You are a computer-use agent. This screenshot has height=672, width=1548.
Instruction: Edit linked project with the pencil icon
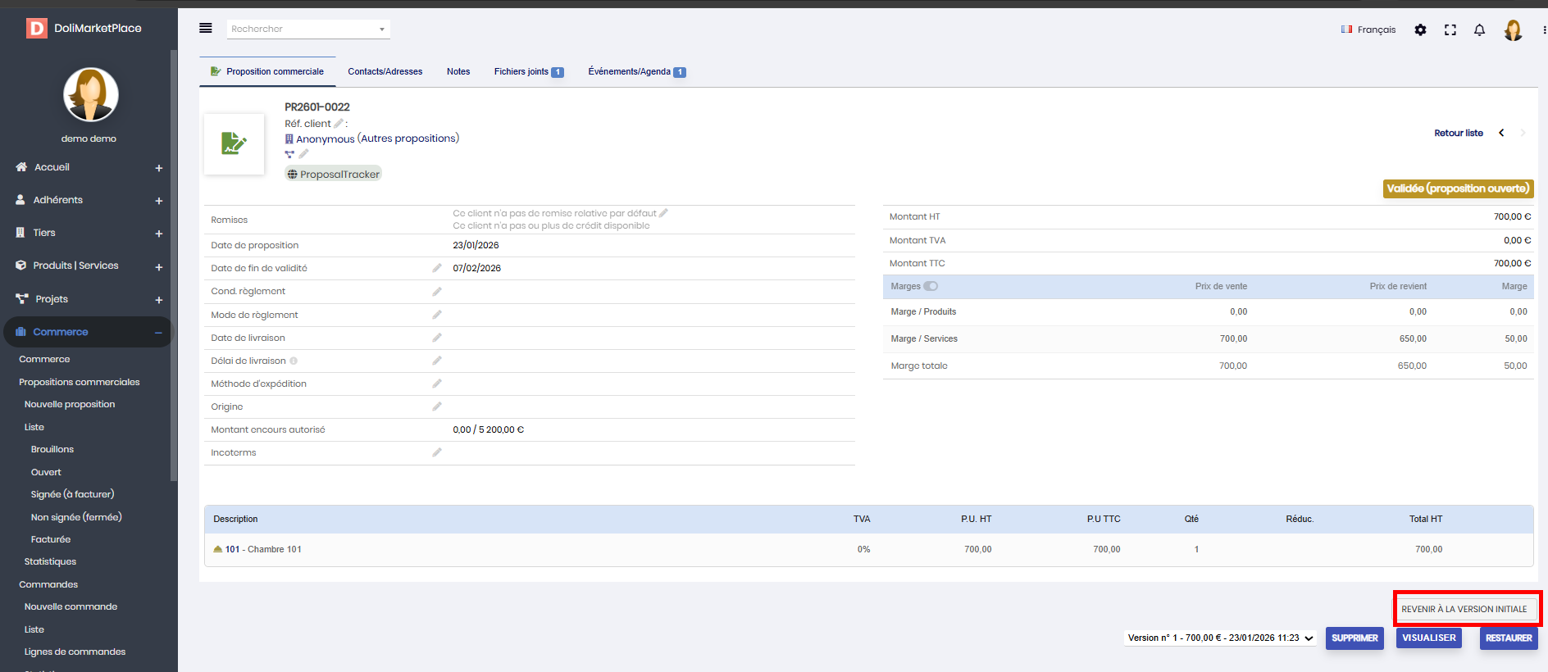tap(303, 154)
